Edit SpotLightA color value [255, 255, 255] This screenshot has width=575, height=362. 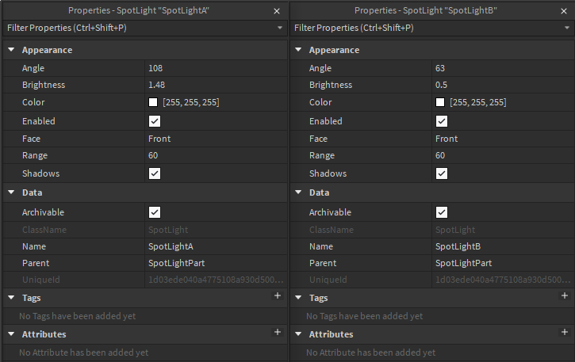point(191,102)
